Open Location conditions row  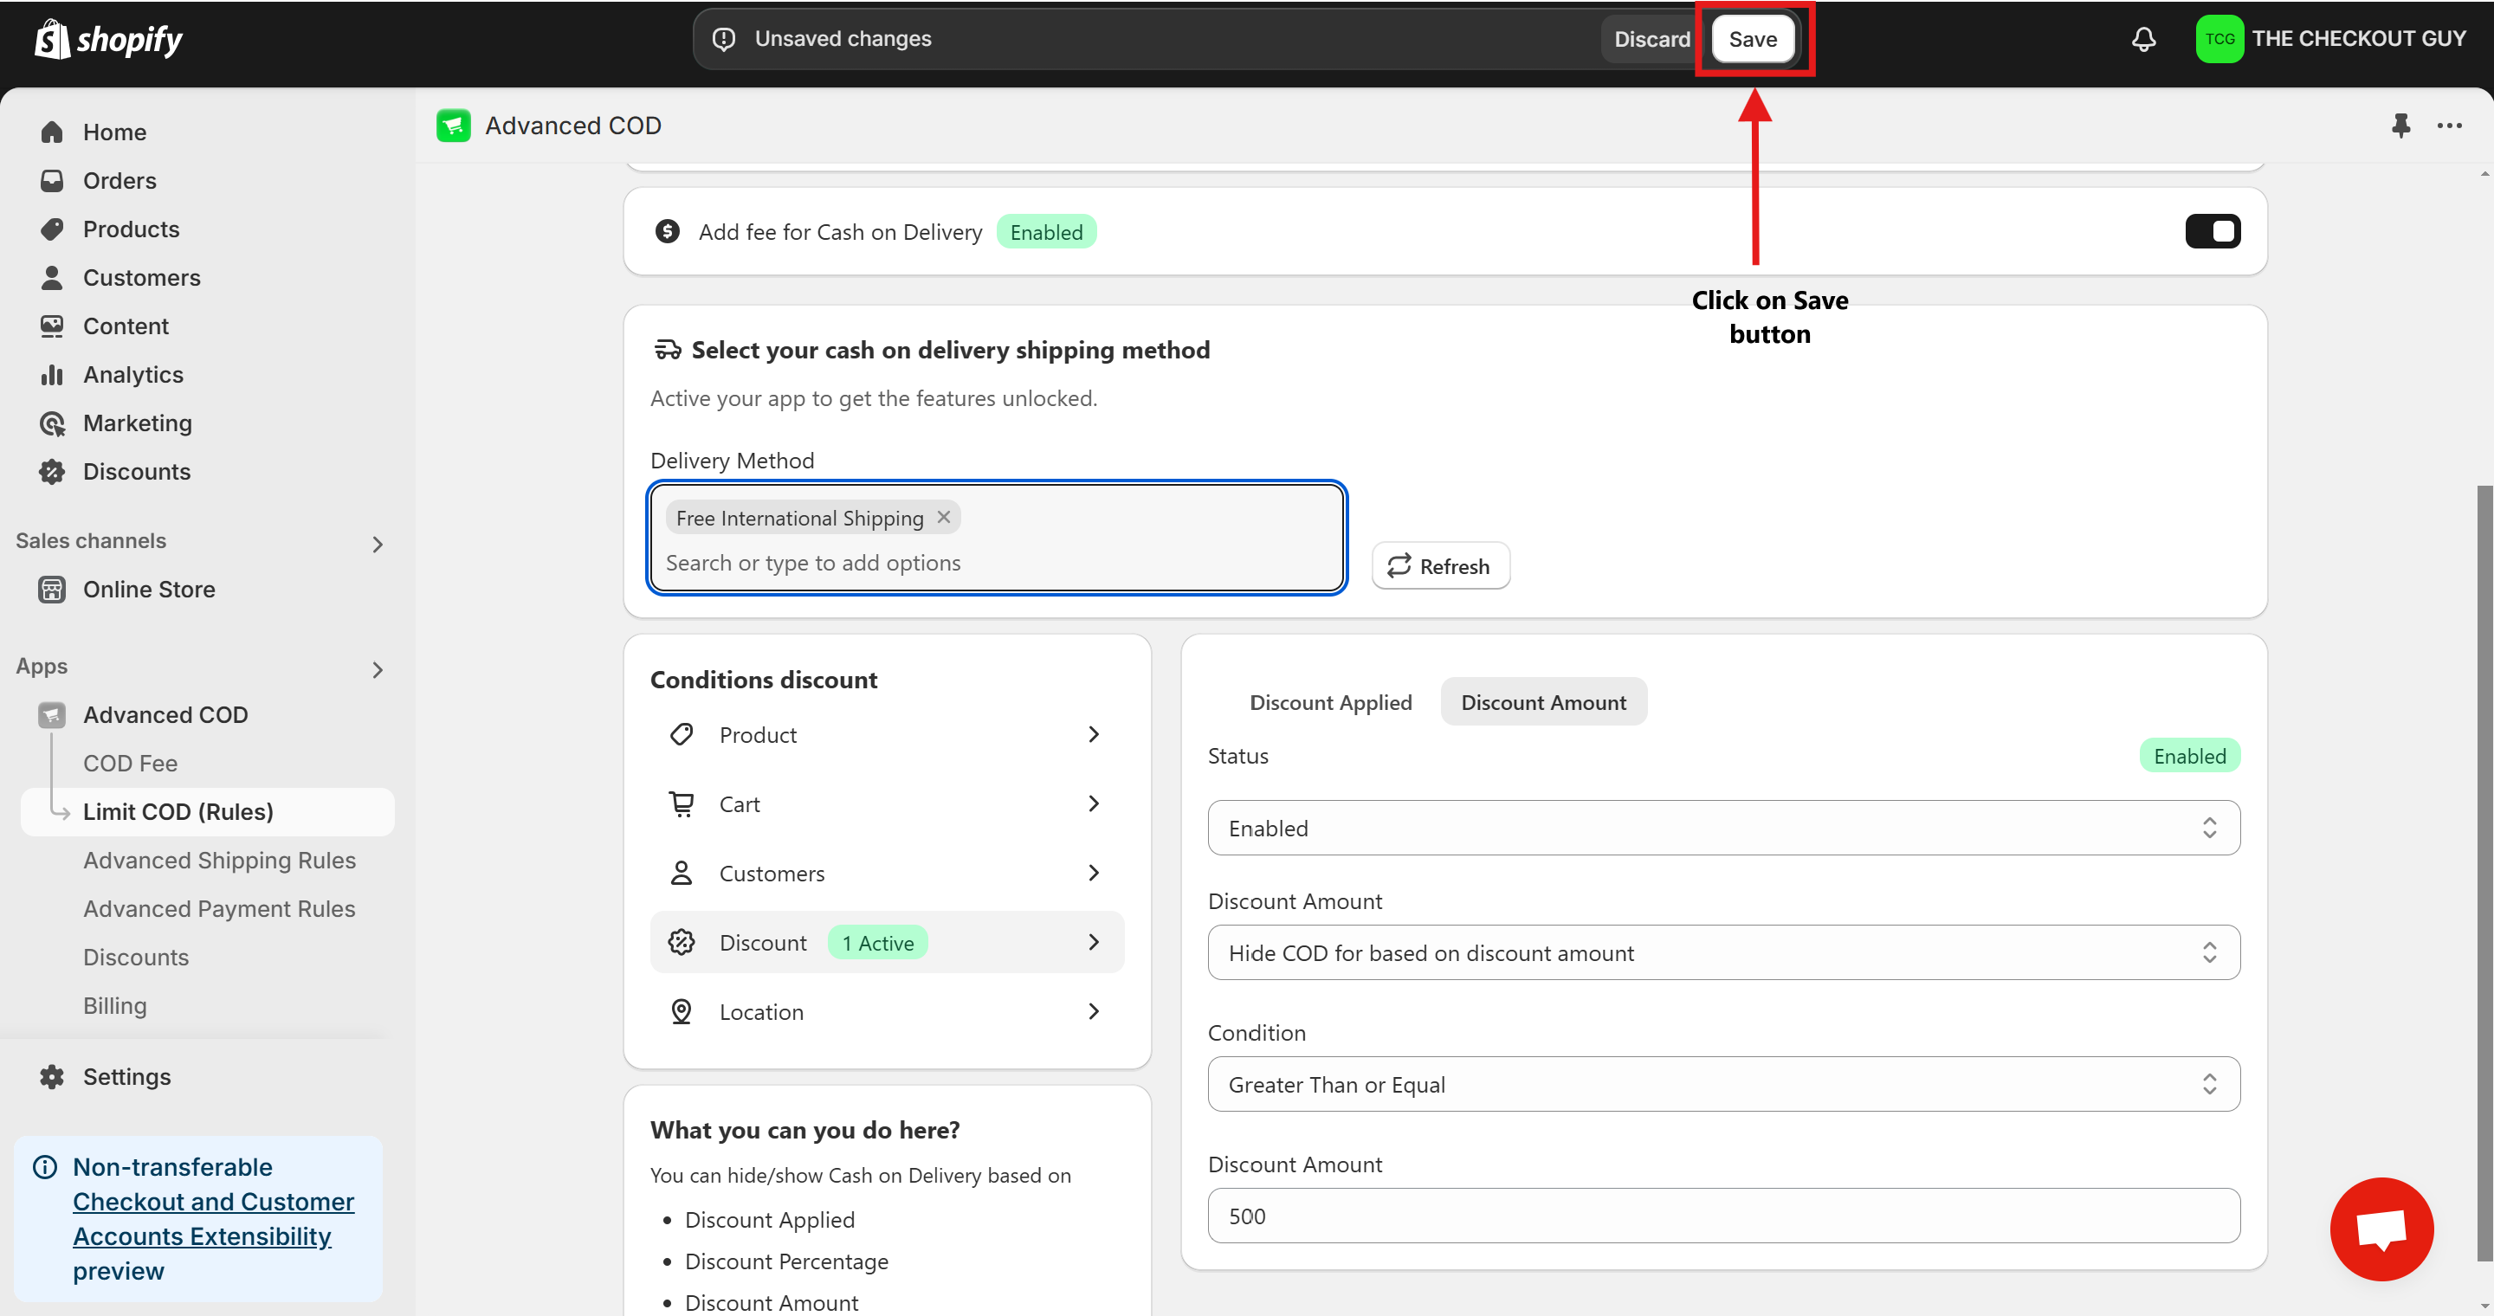click(x=887, y=1012)
